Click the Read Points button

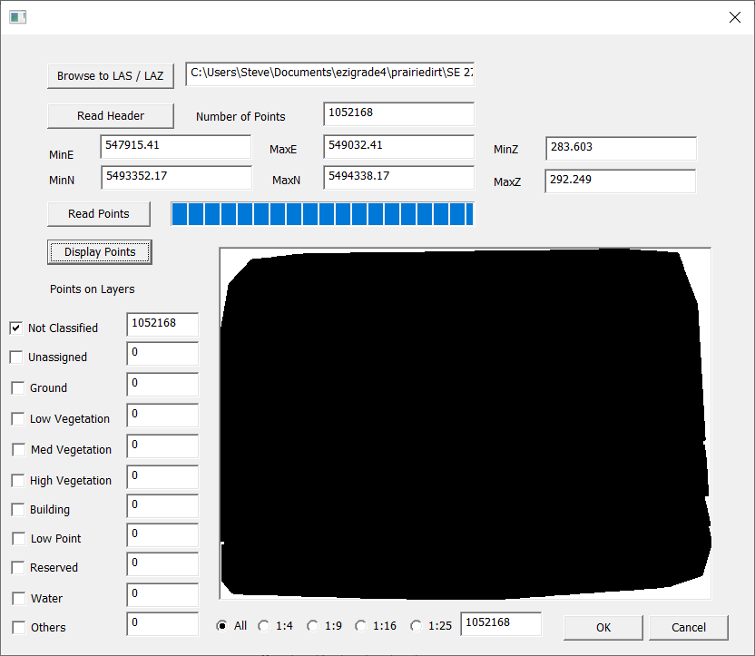(x=98, y=214)
